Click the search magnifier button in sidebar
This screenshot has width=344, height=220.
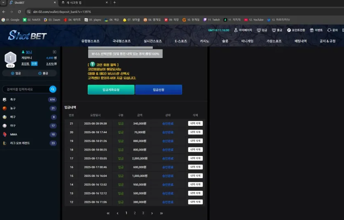tap(53, 89)
